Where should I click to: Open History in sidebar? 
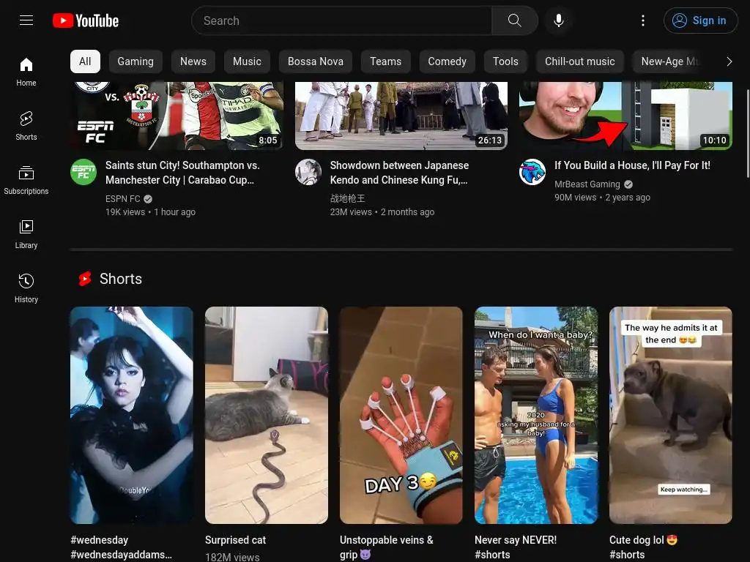26,288
